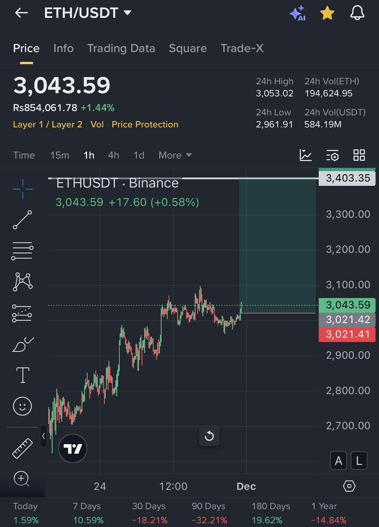Click the gray 3,021.42 price label
This screenshot has width=379, height=527.
tap(347, 319)
